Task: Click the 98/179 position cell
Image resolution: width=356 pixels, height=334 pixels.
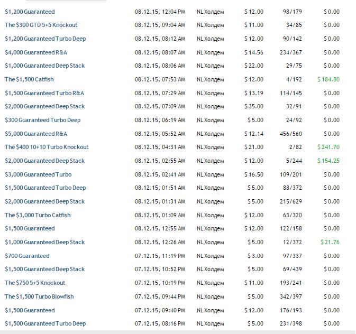Action: coord(293,12)
